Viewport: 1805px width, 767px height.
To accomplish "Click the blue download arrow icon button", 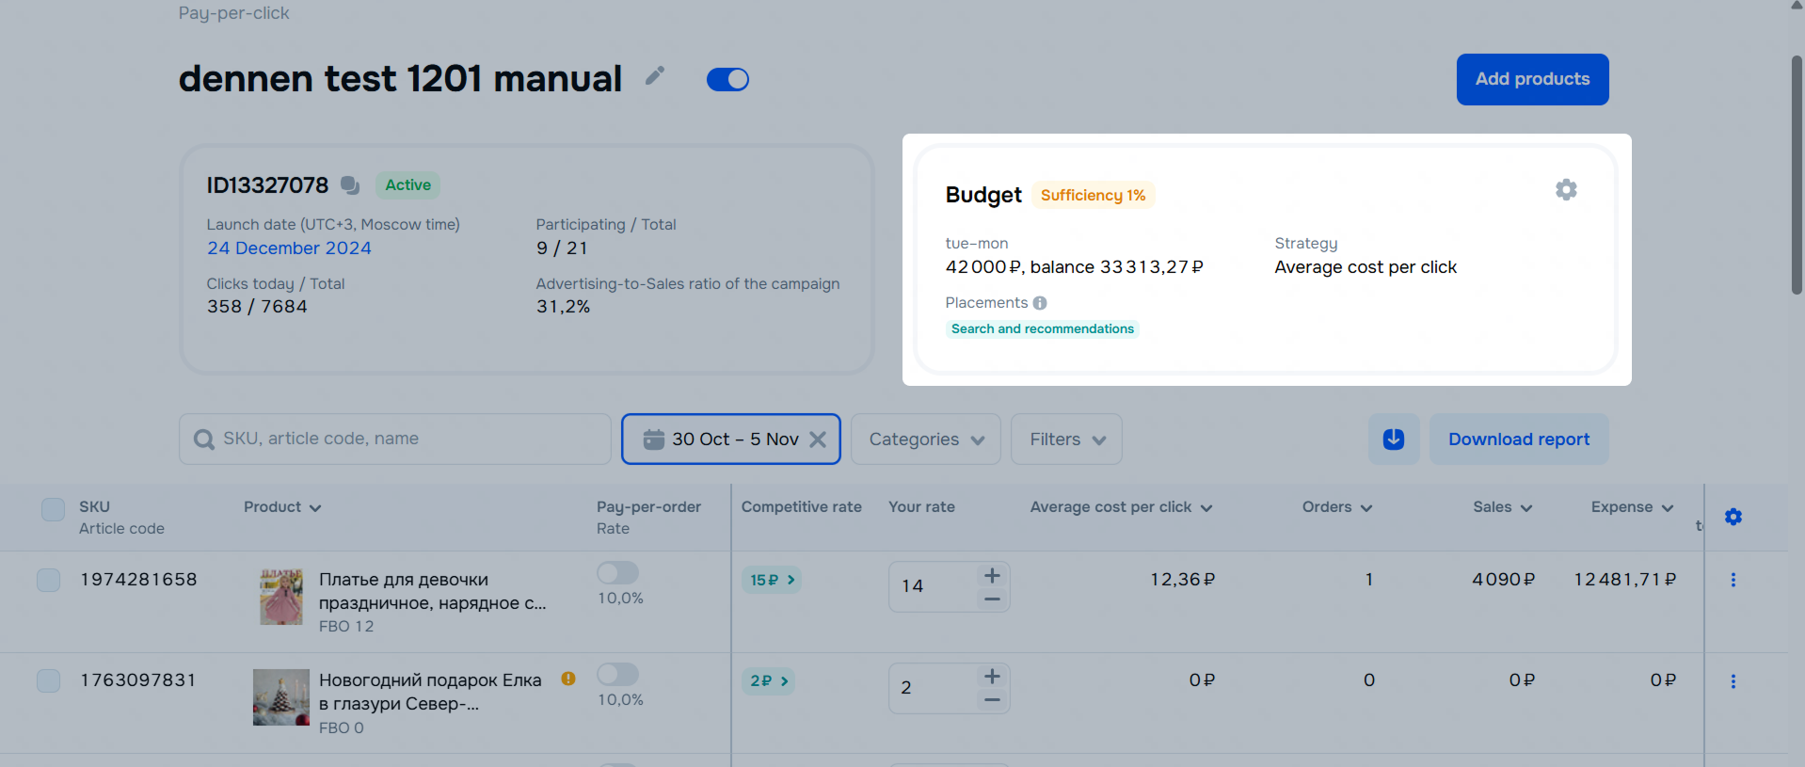I will tap(1394, 439).
